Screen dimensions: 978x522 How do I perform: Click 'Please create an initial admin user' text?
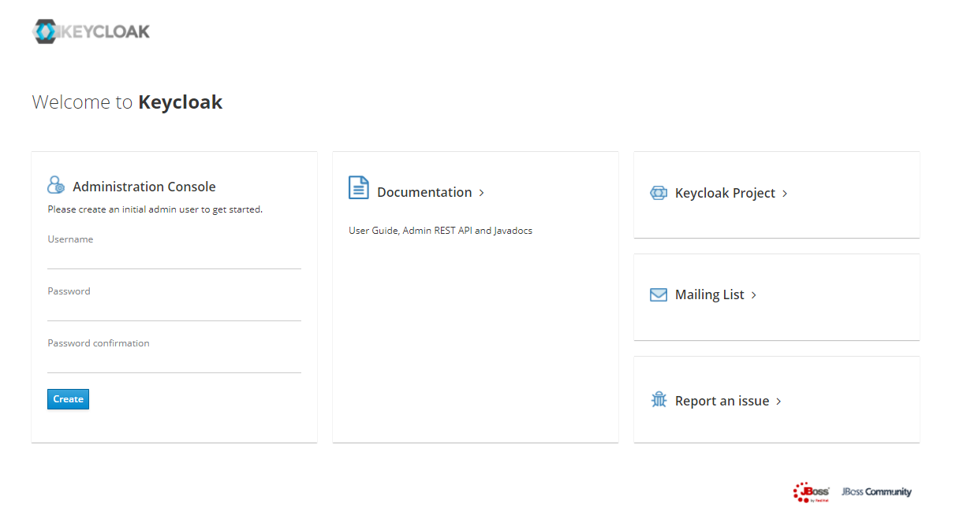coord(155,209)
